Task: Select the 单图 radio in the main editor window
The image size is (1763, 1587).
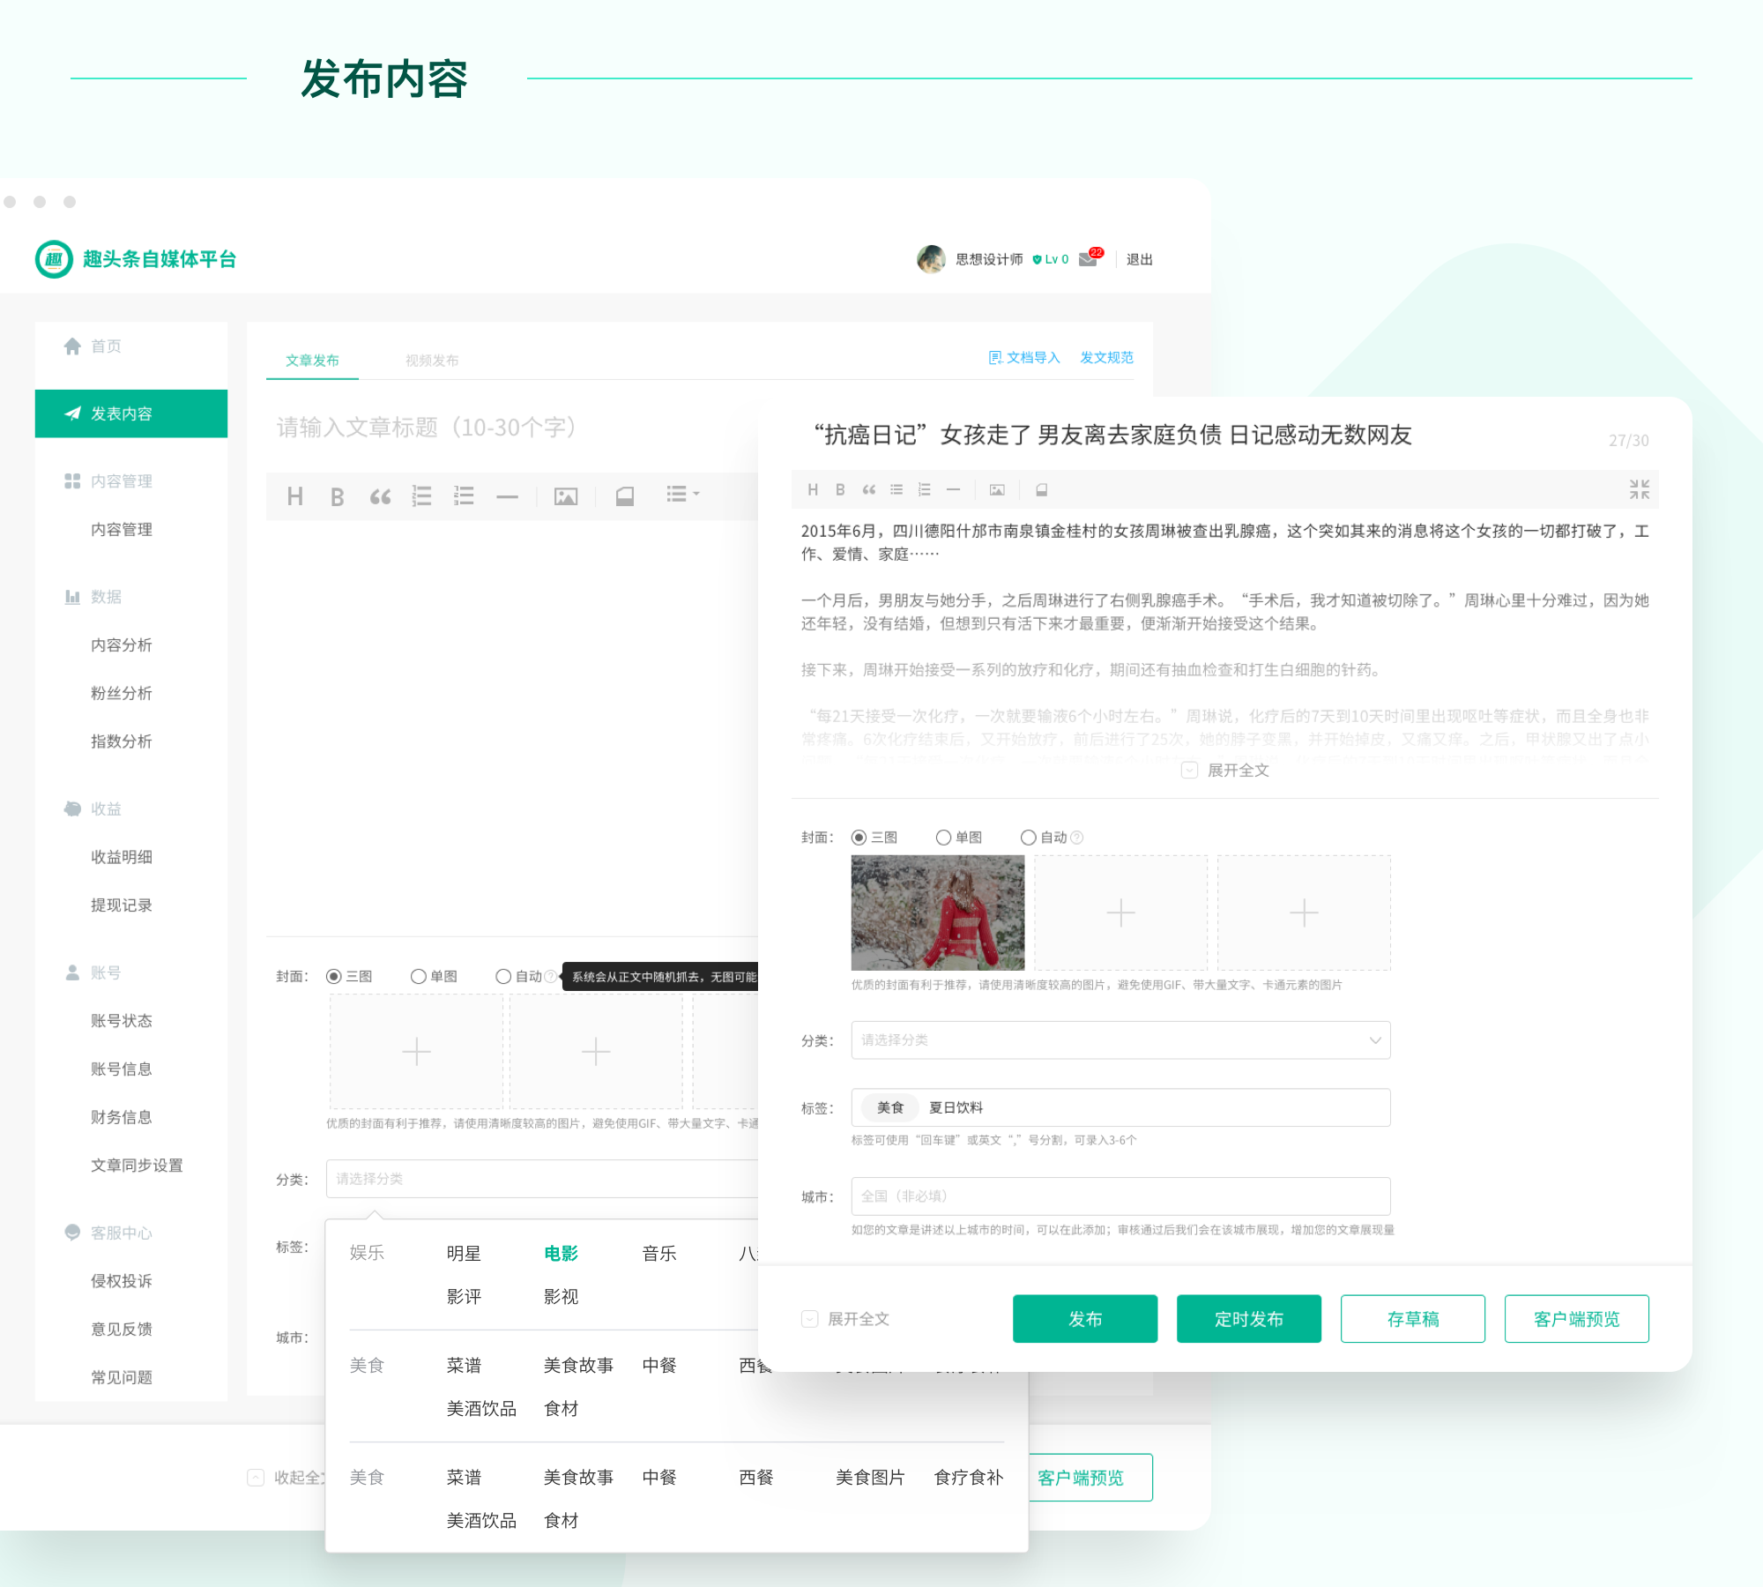Action: pos(419,976)
